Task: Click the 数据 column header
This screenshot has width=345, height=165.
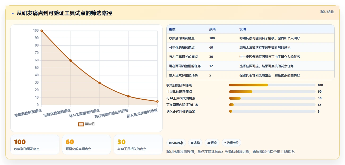Action: 212,29
